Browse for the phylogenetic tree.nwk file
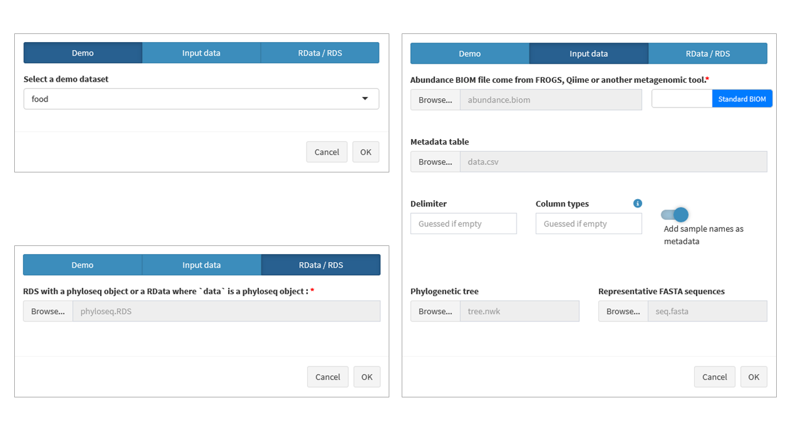This screenshot has height=445, width=791. 435,311
